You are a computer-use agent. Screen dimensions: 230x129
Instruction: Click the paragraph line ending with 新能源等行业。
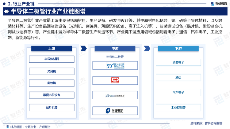(25, 38)
